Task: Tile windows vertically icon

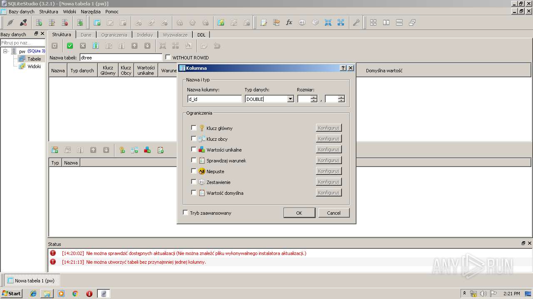Action: [x=399, y=22]
